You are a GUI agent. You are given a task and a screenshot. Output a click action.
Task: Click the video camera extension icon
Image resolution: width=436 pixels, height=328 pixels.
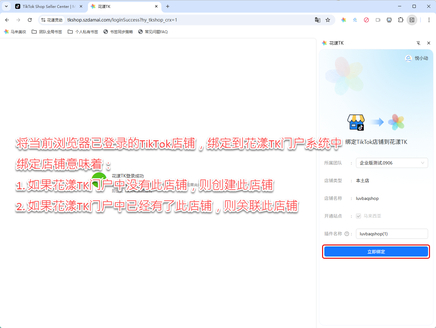(x=378, y=20)
